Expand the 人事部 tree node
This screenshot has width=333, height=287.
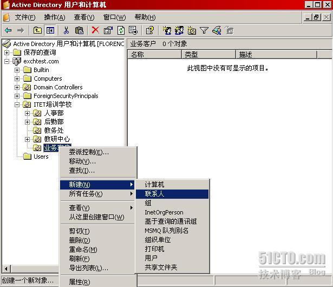coord(28,113)
